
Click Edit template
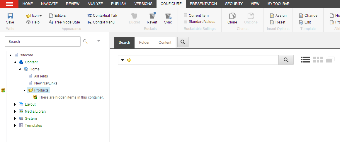pos(305,22)
